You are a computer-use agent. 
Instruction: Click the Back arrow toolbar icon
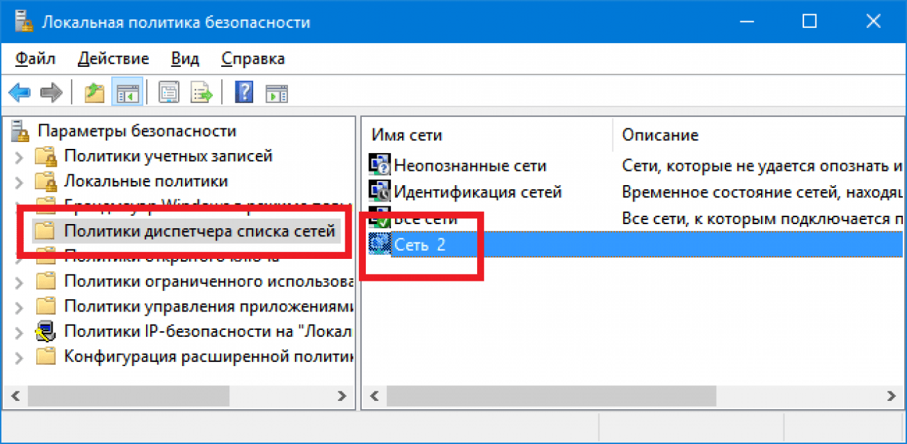[21, 92]
